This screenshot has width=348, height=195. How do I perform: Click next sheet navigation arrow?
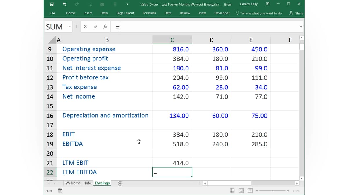(x=54, y=183)
